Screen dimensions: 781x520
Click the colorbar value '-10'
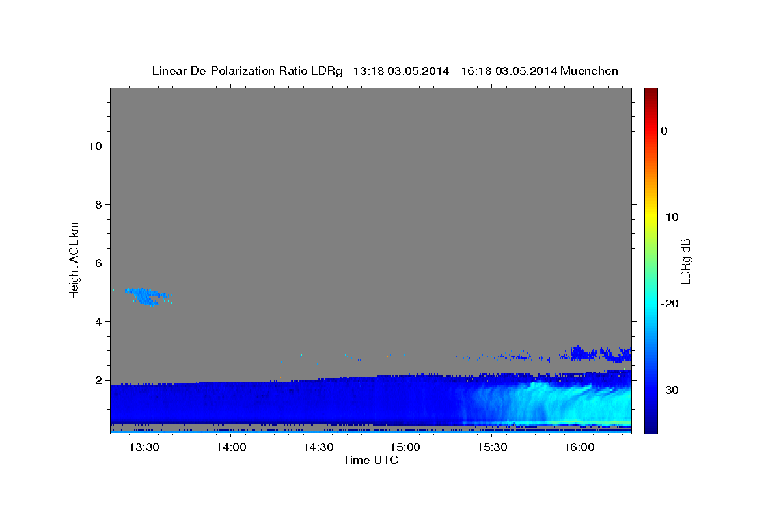coord(670,217)
